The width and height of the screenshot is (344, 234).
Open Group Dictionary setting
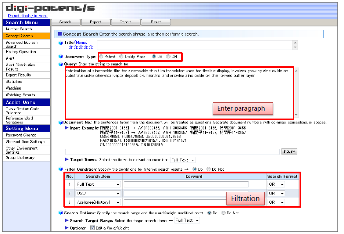click(26, 158)
